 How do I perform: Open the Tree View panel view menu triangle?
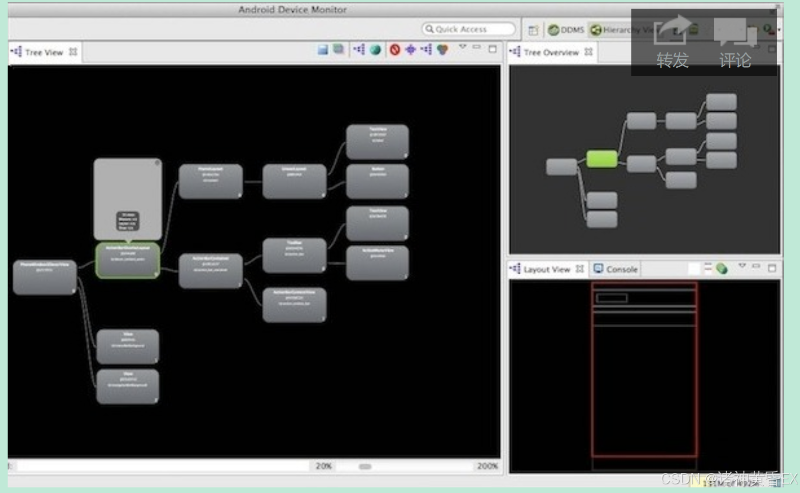[x=463, y=47]
